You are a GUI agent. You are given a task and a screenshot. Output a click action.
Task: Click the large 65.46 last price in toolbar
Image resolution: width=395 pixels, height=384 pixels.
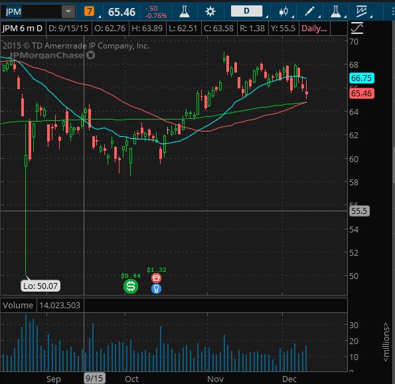tap(122, 12)
